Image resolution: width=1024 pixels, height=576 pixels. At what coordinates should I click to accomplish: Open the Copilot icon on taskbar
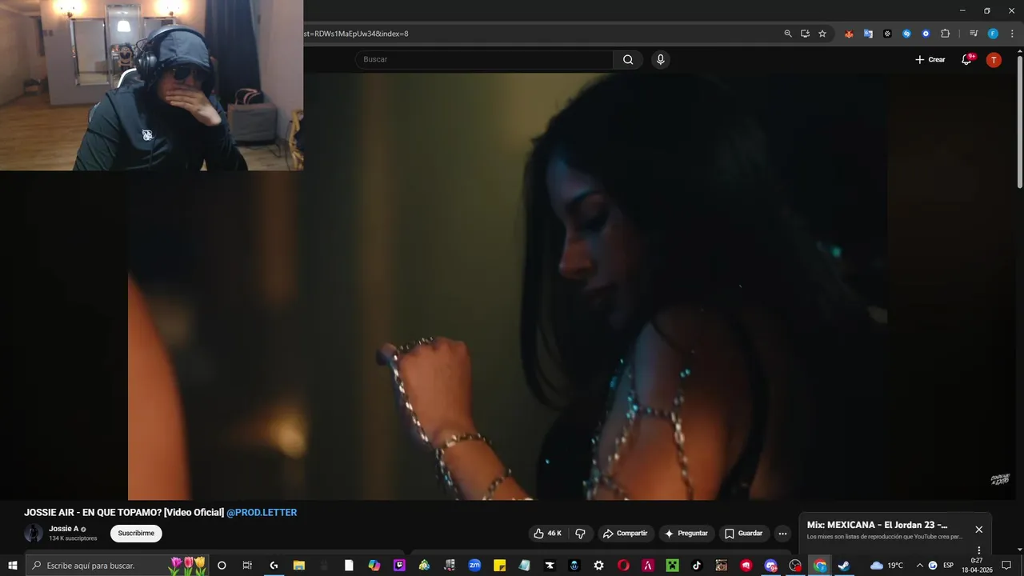point(374,566)
